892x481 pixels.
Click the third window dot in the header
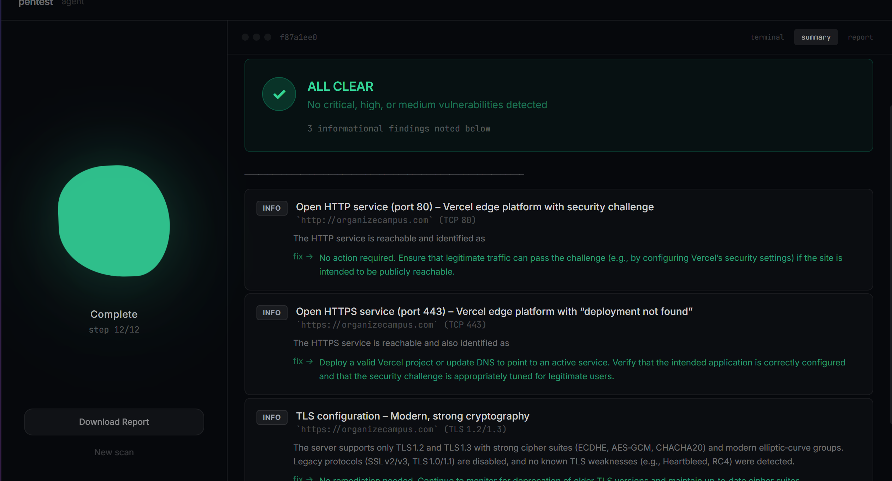pos(268,37)
